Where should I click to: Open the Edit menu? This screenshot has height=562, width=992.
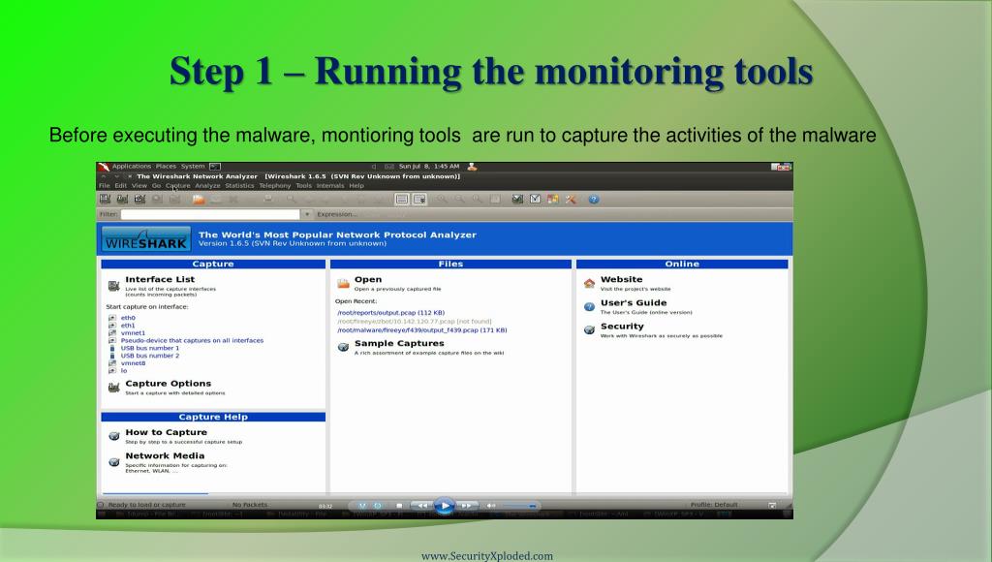[120, 185]
